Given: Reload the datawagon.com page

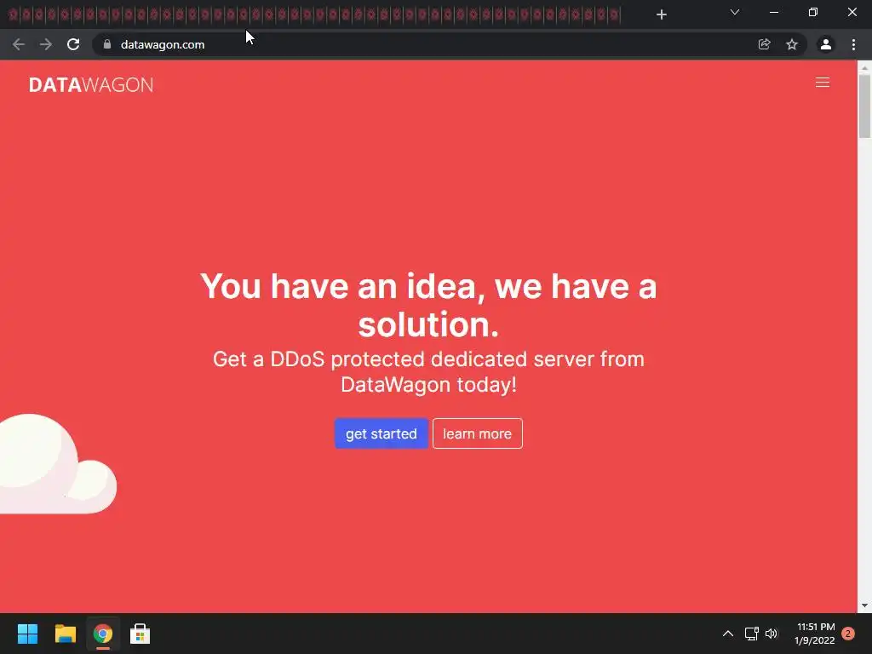Looking at the screenshot, I should coord(73,44).
